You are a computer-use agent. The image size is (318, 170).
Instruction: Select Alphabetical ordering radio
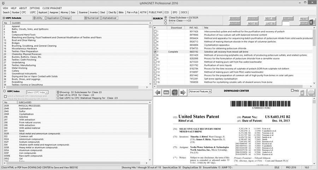coord(101,18)
